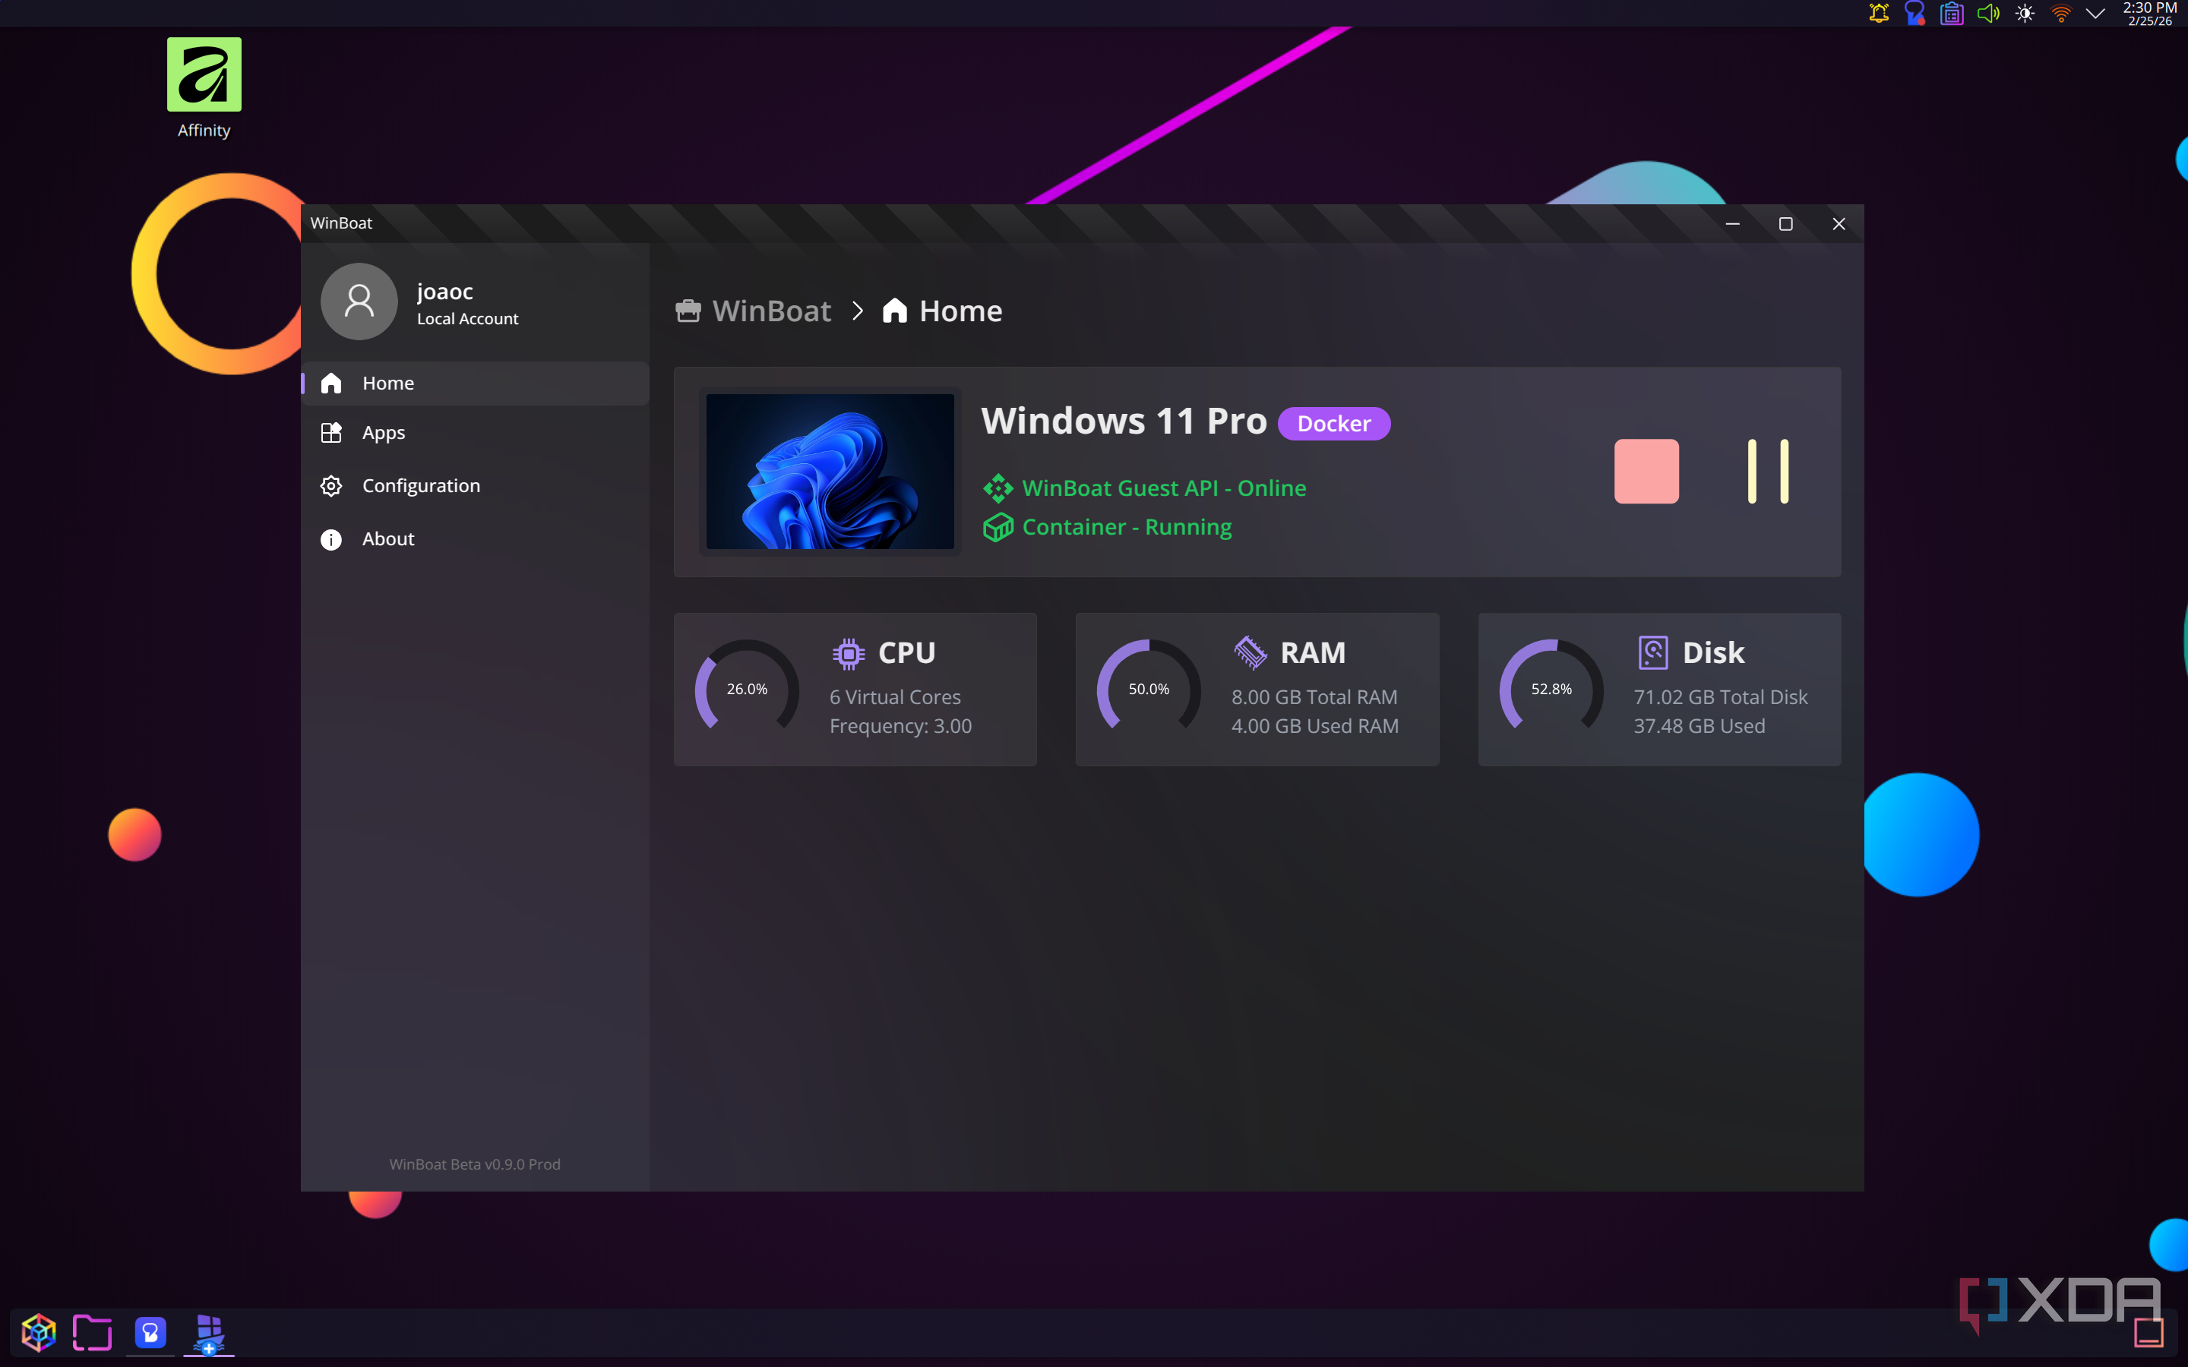Viewport: 2188px width, 1367px height.
Task: Click the Disk drive icon
Action: click(1652, 653)
